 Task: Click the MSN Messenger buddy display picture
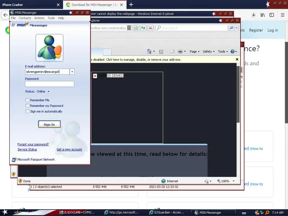click(49, 48)
